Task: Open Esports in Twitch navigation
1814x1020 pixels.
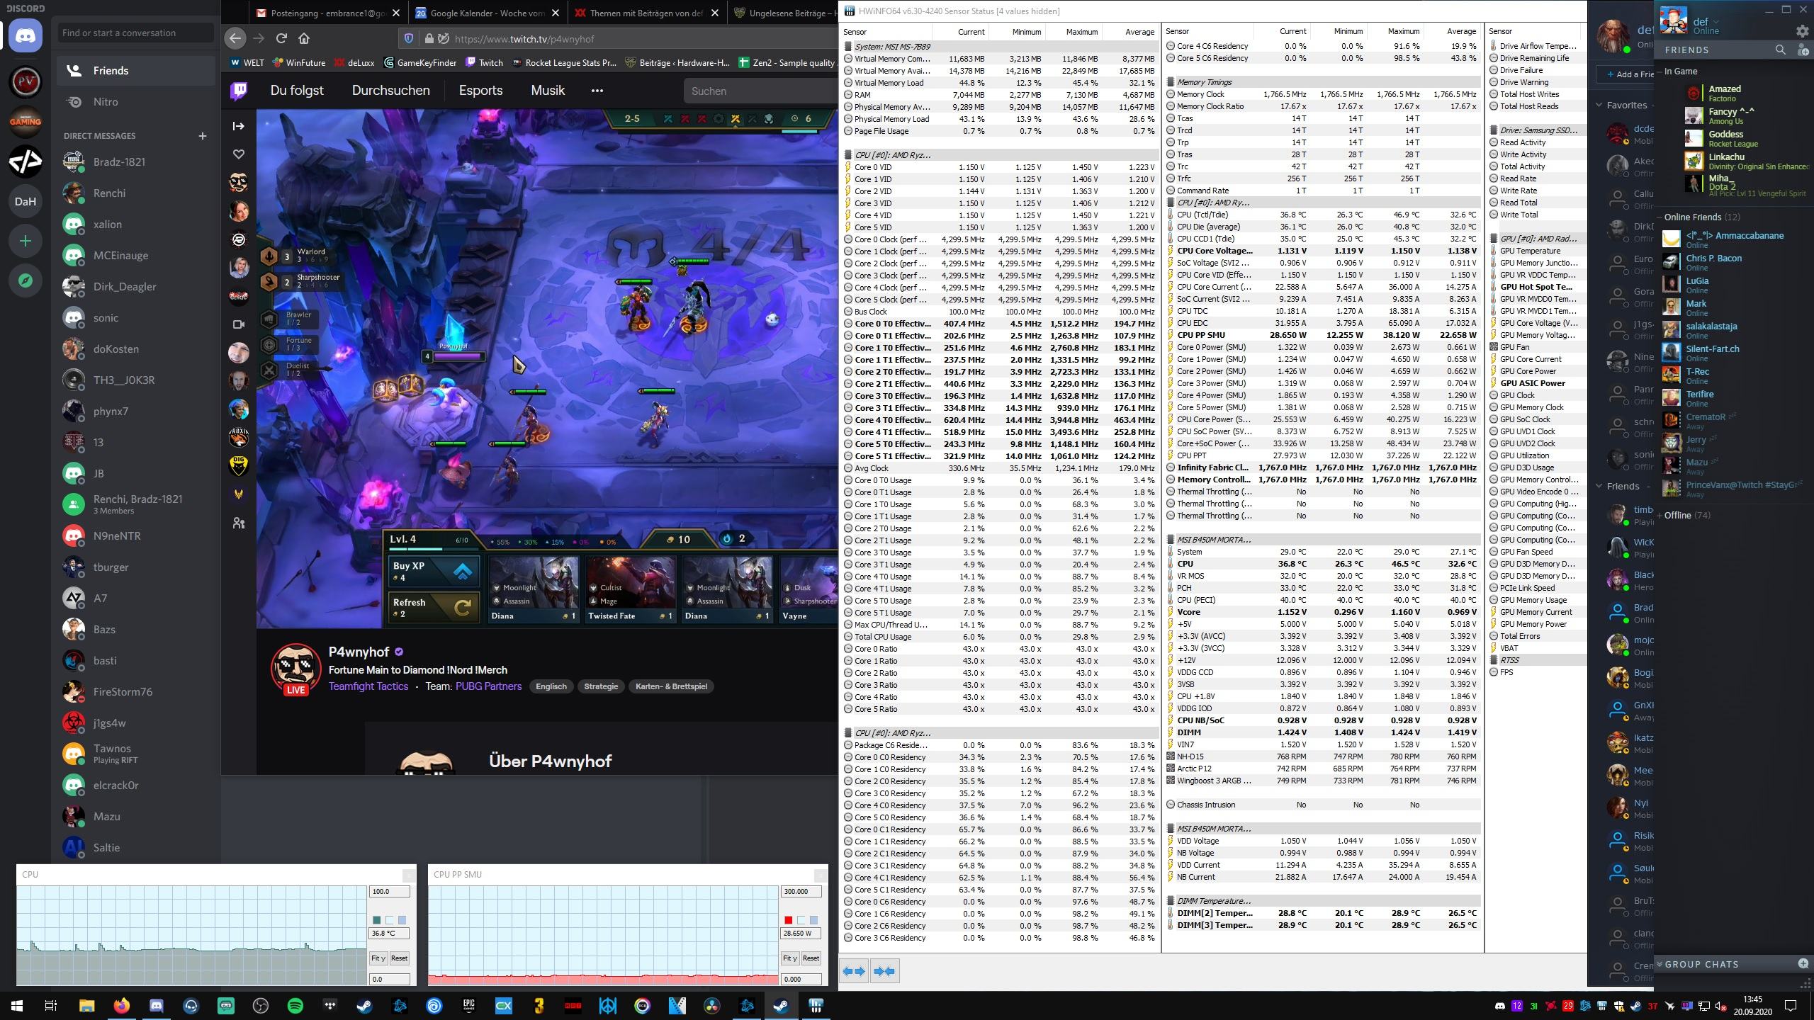Action: coord(480,91)
